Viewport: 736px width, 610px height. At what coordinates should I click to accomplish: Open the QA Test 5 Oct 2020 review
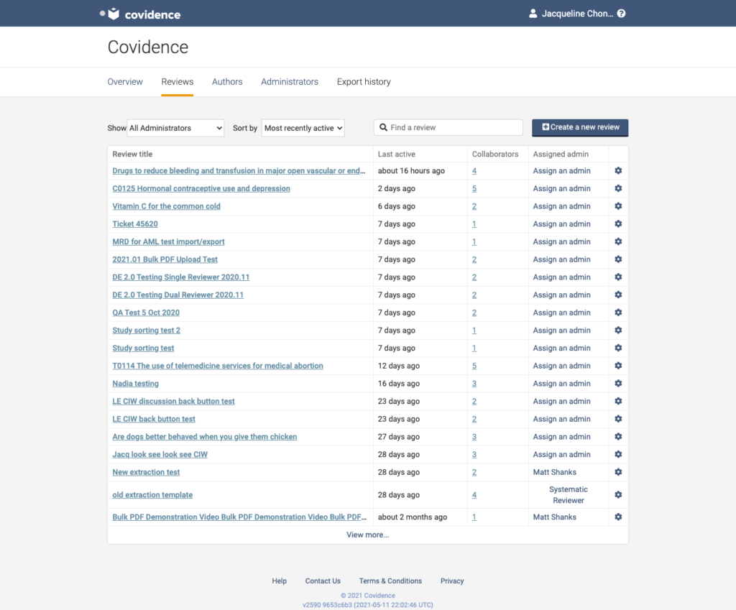(146, 313)
